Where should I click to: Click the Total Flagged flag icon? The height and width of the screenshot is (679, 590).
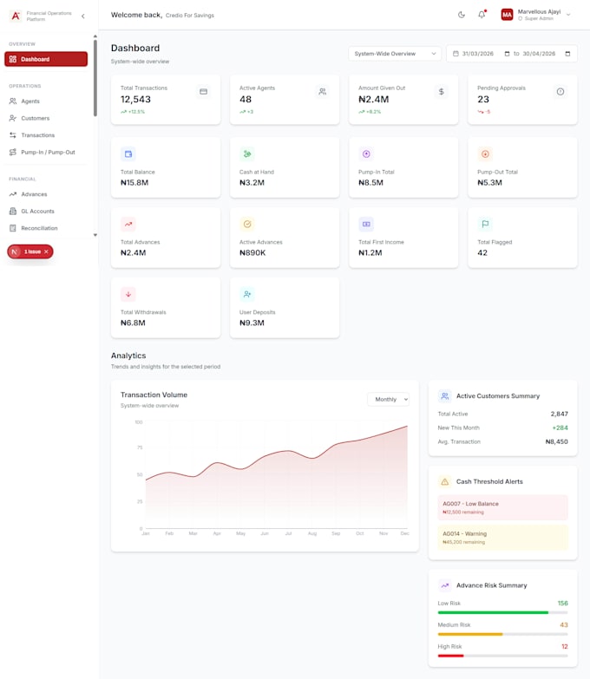tap(485, 224)
